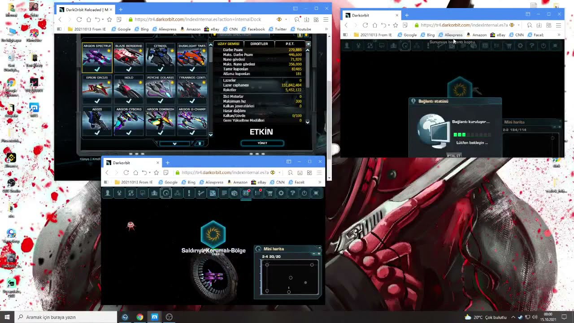Click the Windows taskbar search box
This screenshot has width=574, height=323.
tap(66, 317)
